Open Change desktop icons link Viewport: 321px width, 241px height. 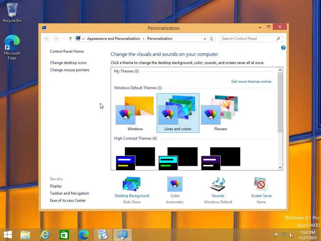tap(68, 63)
